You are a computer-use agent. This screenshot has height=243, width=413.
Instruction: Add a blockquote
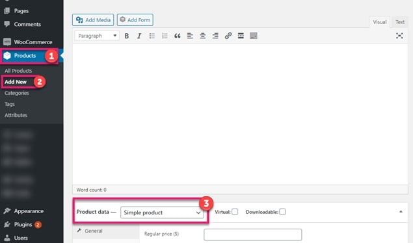(x=178, y=36)
